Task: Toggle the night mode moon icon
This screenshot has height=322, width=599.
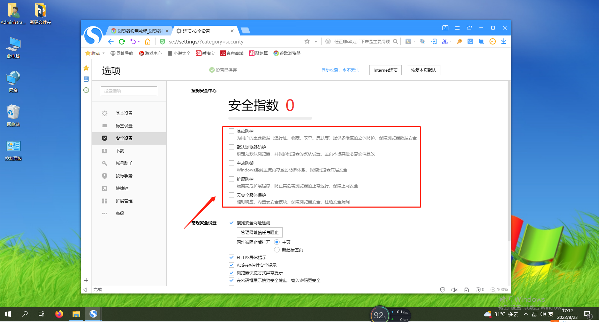Action: coord(408,41)
